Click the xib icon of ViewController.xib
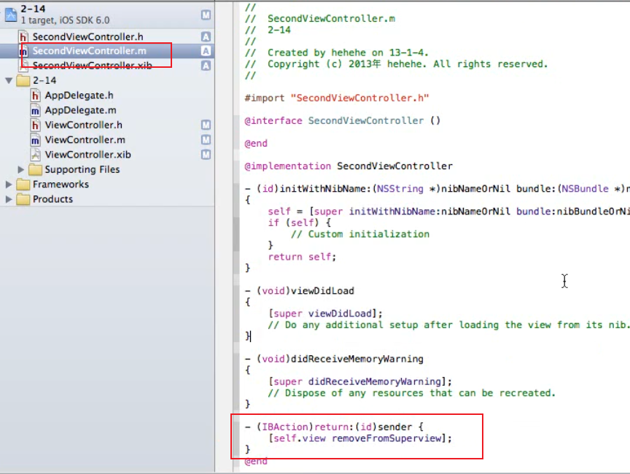This screenshot has width=630, height=474. (x=35, y=155)
